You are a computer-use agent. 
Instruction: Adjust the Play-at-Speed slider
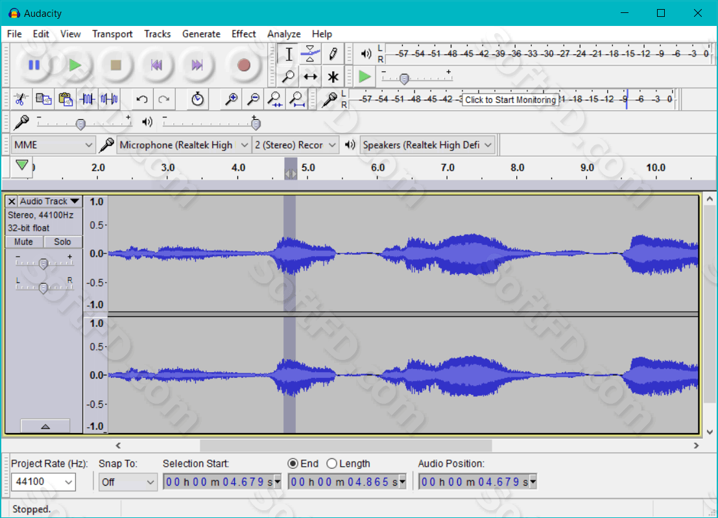tap(404, 79)
